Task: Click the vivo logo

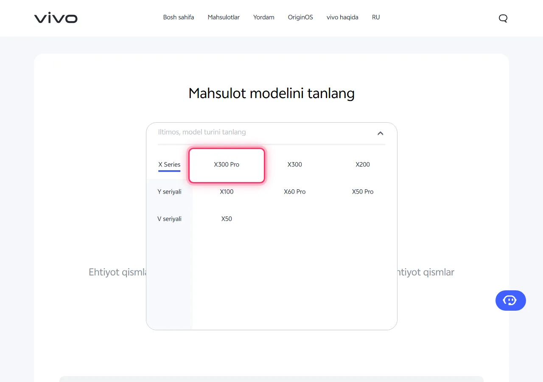Action: coord(56,18)
